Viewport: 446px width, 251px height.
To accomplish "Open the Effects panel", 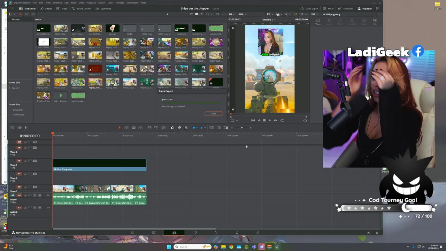I will click(46, 9).
